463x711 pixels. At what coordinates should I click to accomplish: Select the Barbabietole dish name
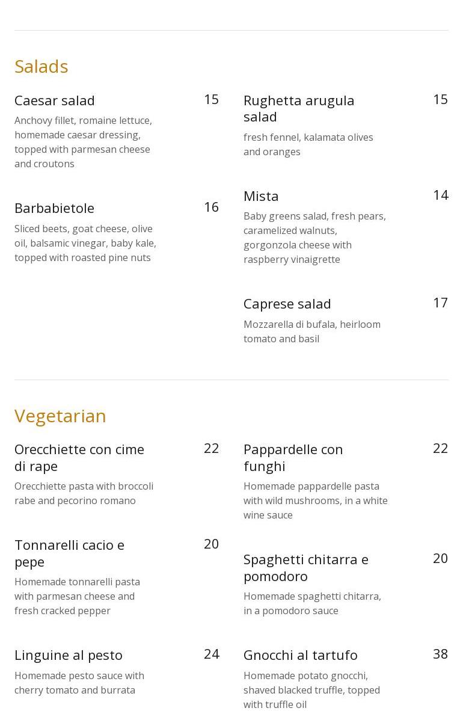[x=54, y=208]
